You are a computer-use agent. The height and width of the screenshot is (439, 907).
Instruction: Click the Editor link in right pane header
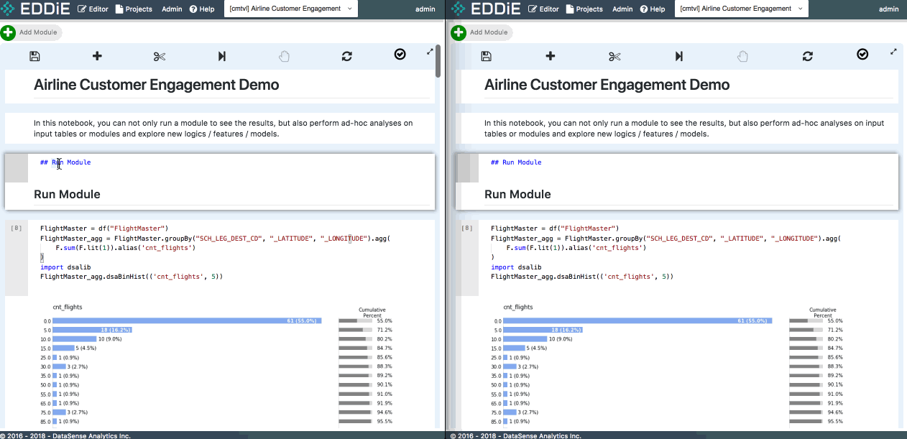pyautogui.click(x=543, y=9)
